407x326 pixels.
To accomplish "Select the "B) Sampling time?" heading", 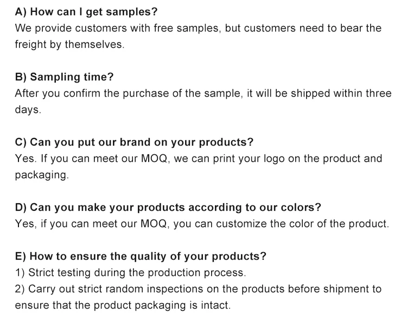I will [64, 77].
